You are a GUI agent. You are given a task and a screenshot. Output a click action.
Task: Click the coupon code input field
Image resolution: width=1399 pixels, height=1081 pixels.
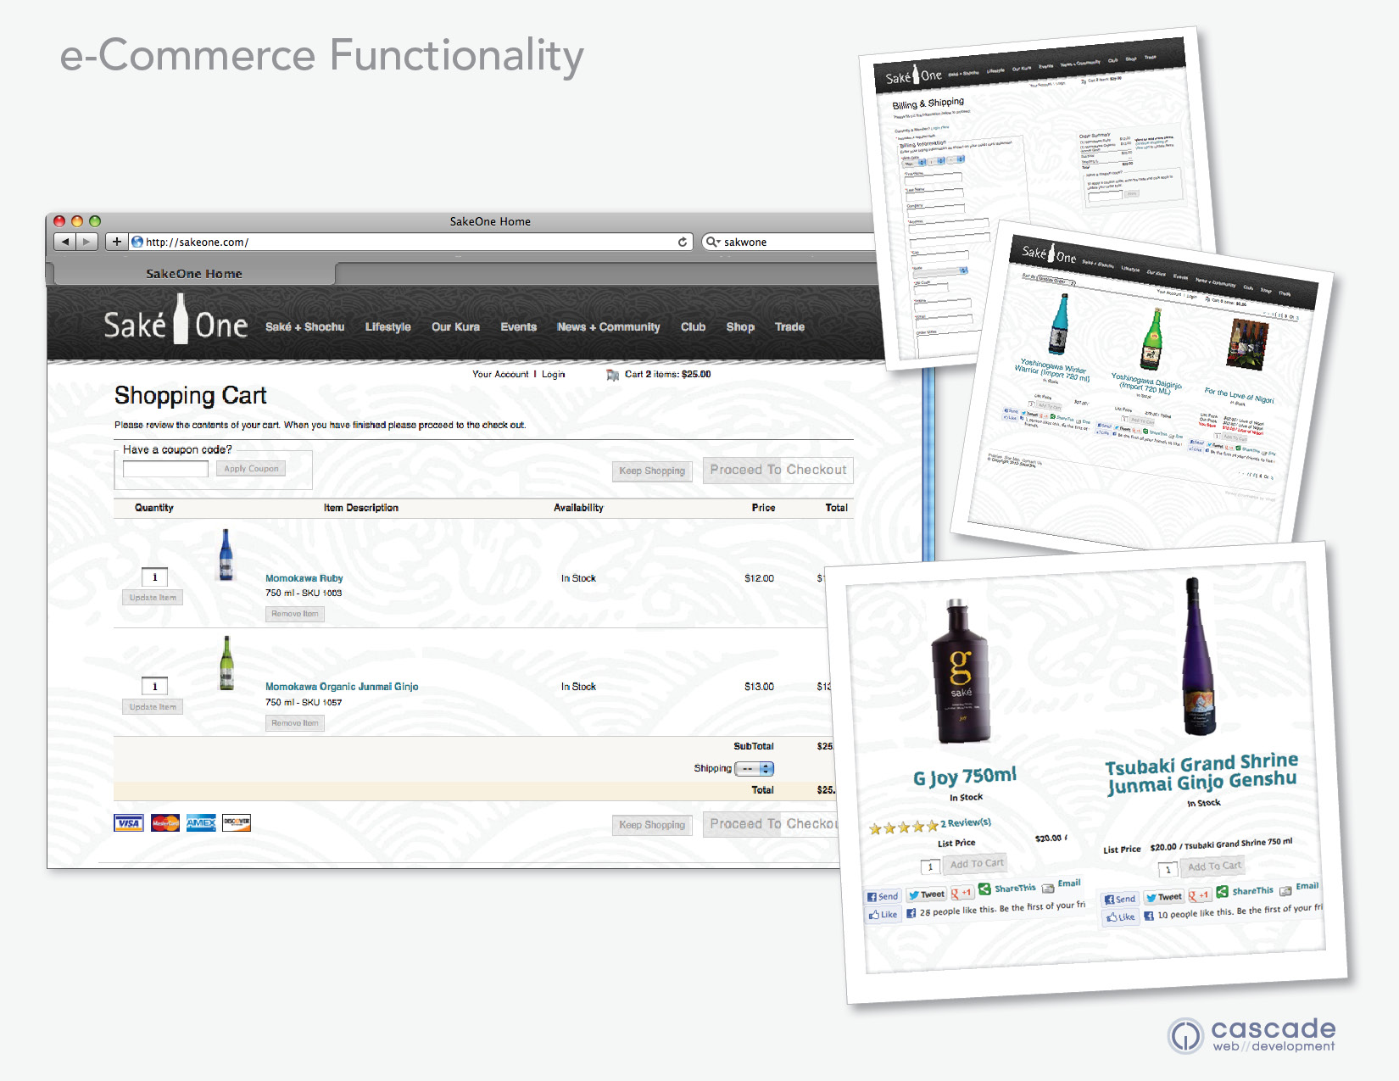[165, 469]
